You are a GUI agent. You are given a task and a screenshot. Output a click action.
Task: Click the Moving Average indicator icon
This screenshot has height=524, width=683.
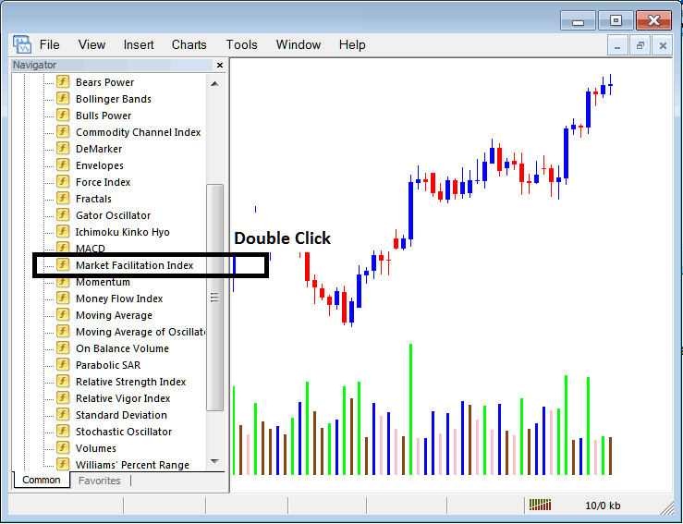pyautogui.click(x=63, y=315)
